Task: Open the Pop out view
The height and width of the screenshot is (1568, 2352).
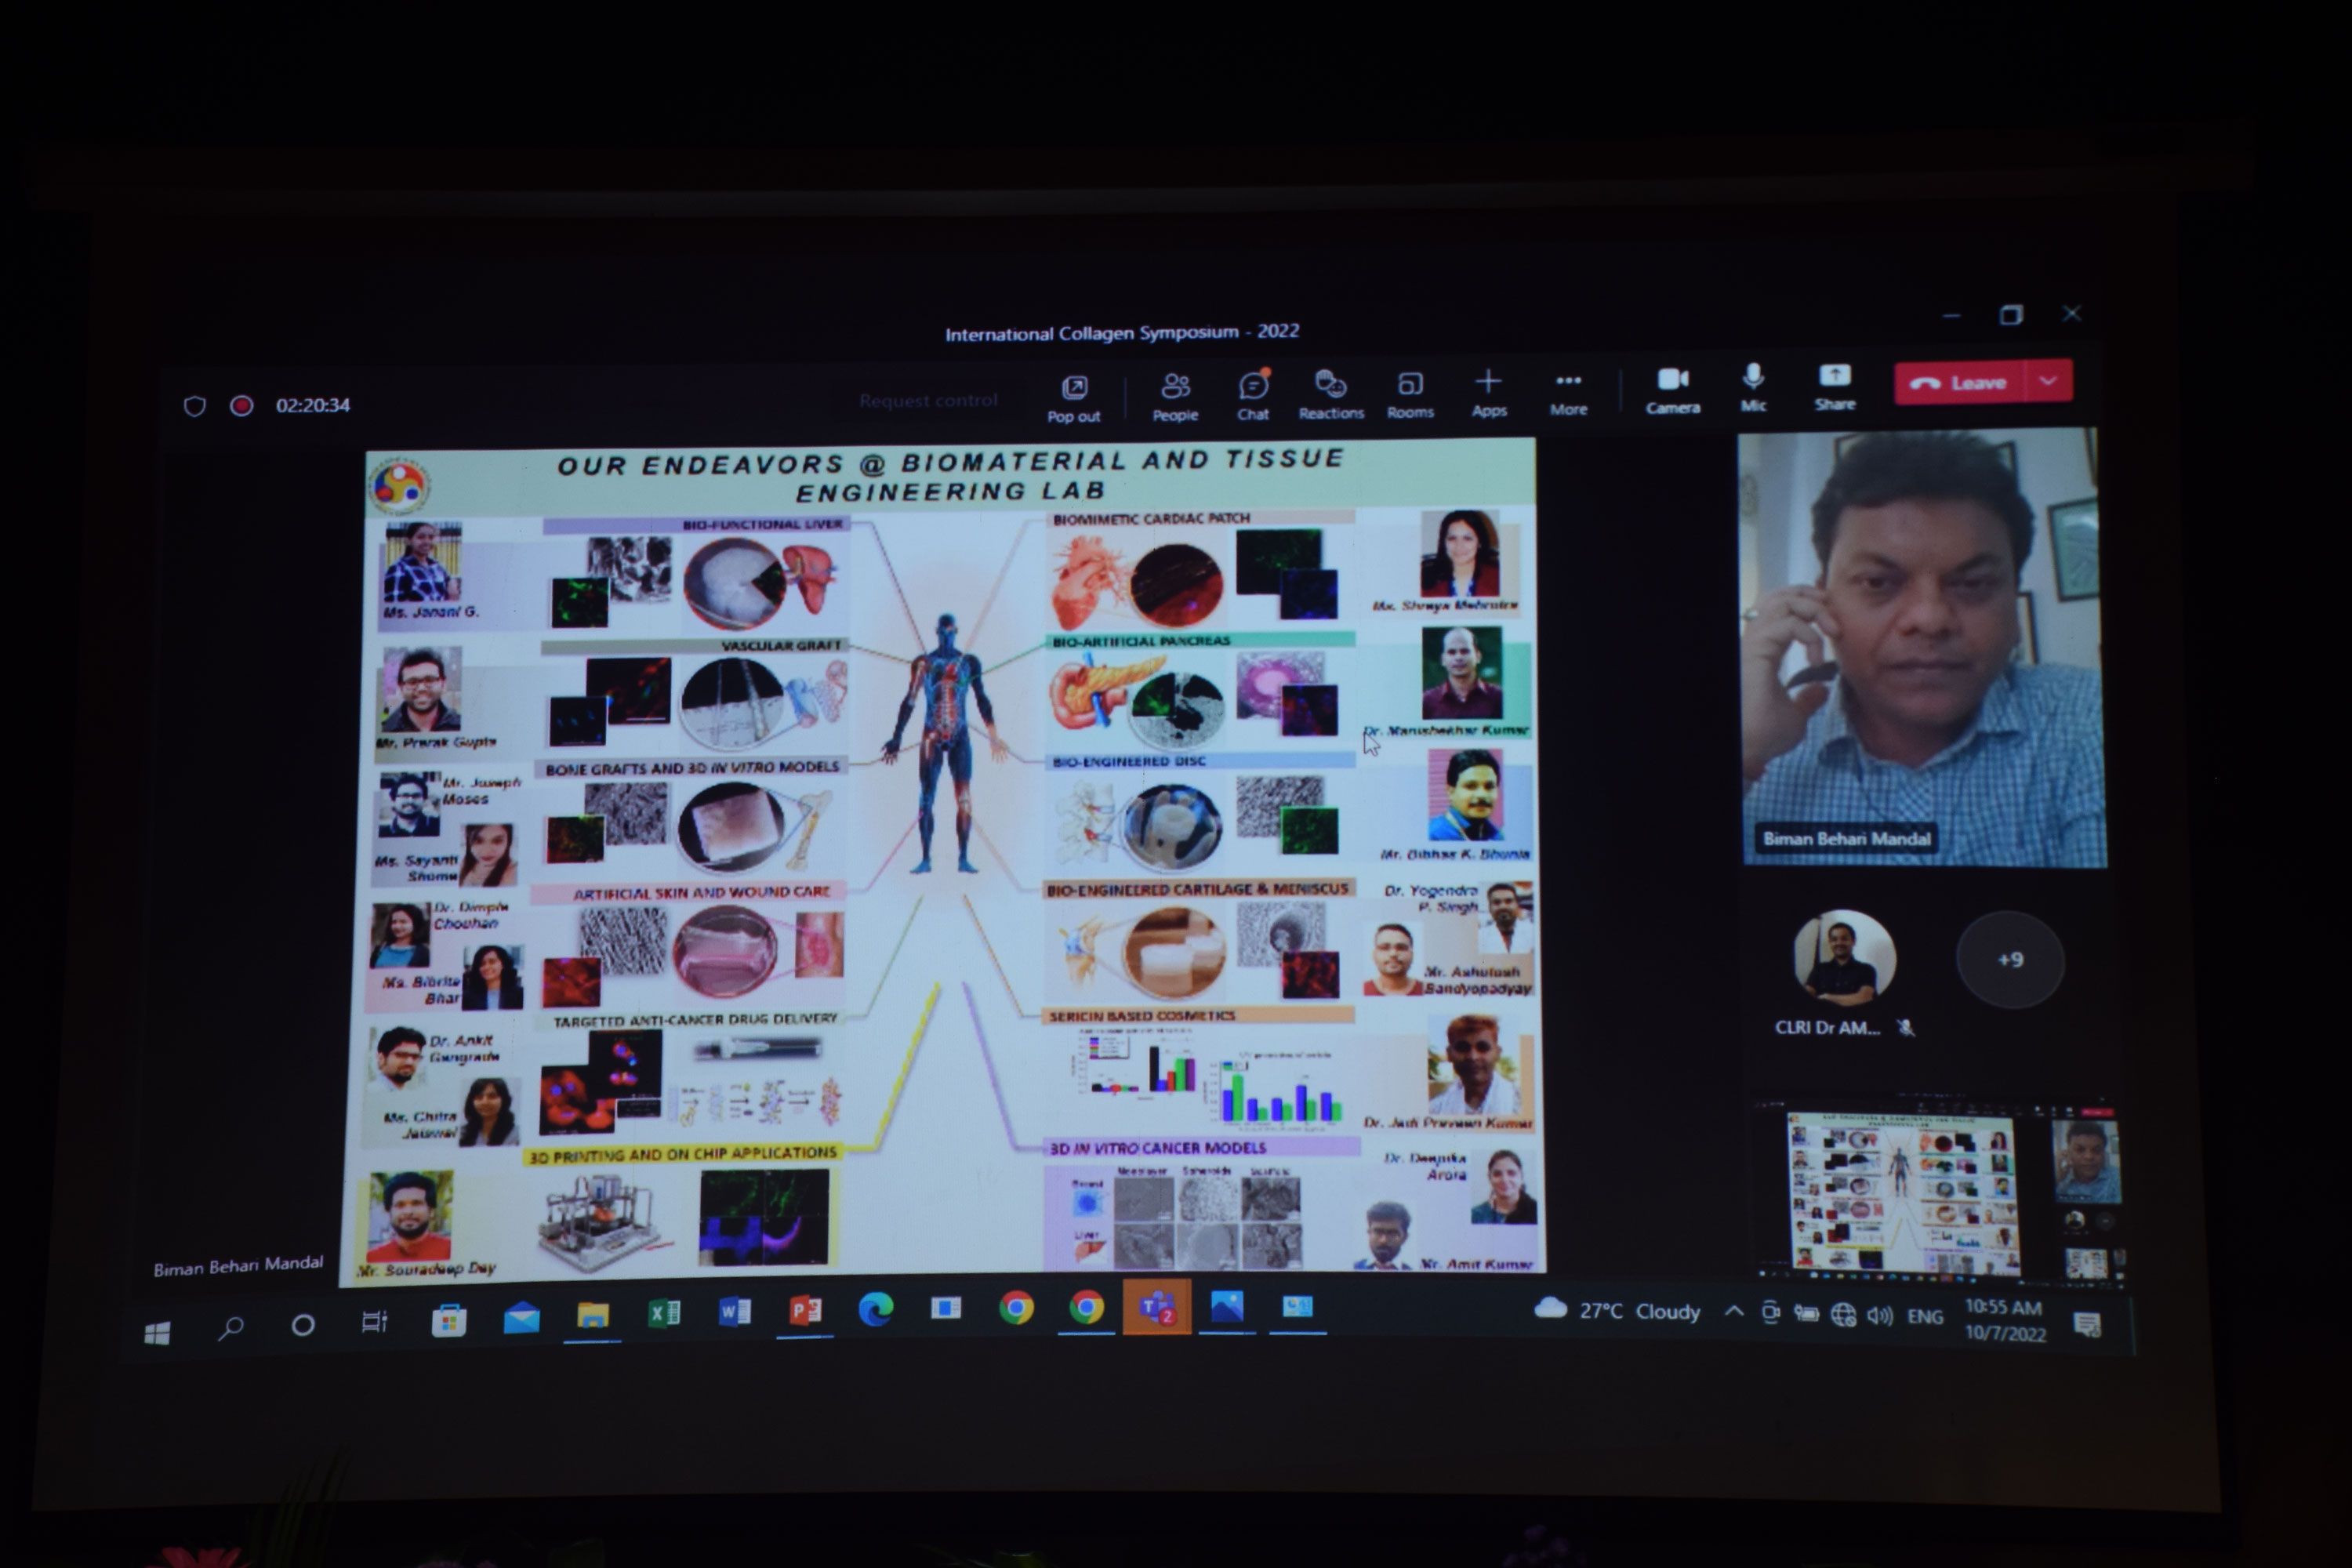Action: pos(1073,397)
